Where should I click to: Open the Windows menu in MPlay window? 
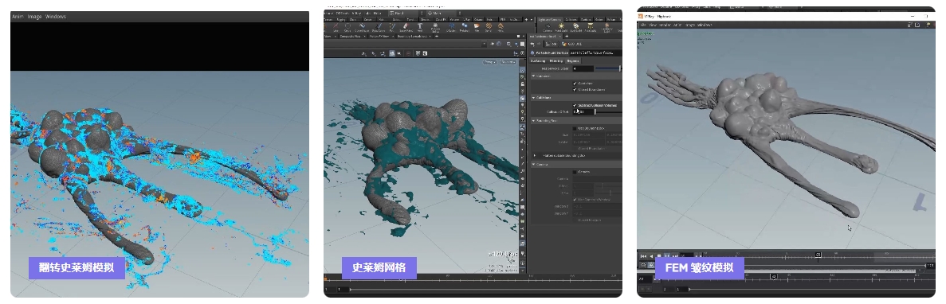705,25
